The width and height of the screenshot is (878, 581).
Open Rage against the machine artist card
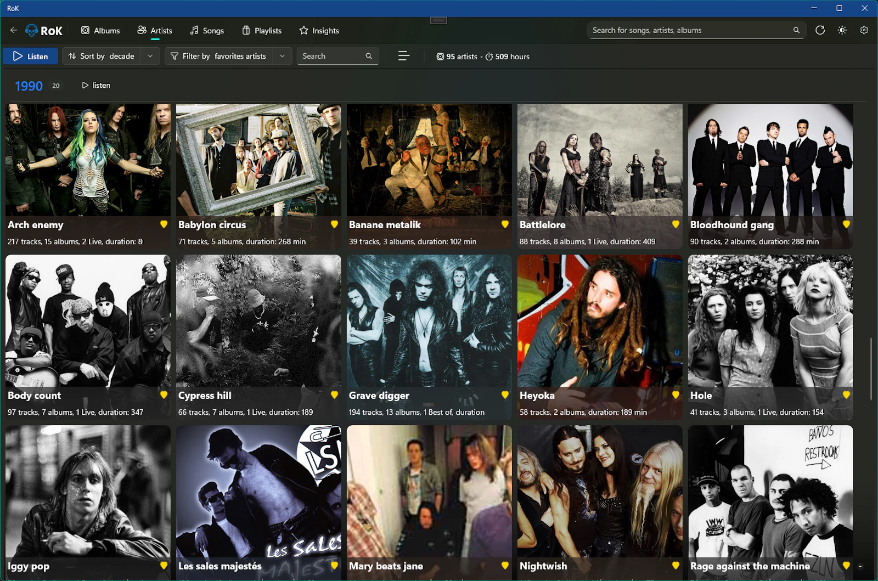[770, 503]
